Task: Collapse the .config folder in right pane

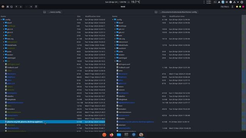Action: pyautogui.click(x=113, y=20)
